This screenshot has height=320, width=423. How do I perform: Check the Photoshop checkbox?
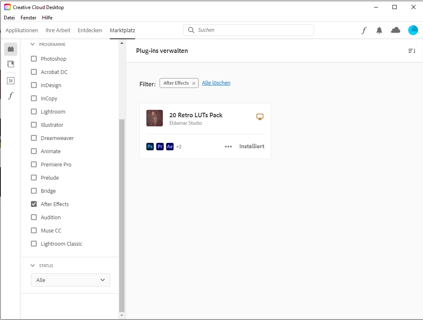pos(34,59)
